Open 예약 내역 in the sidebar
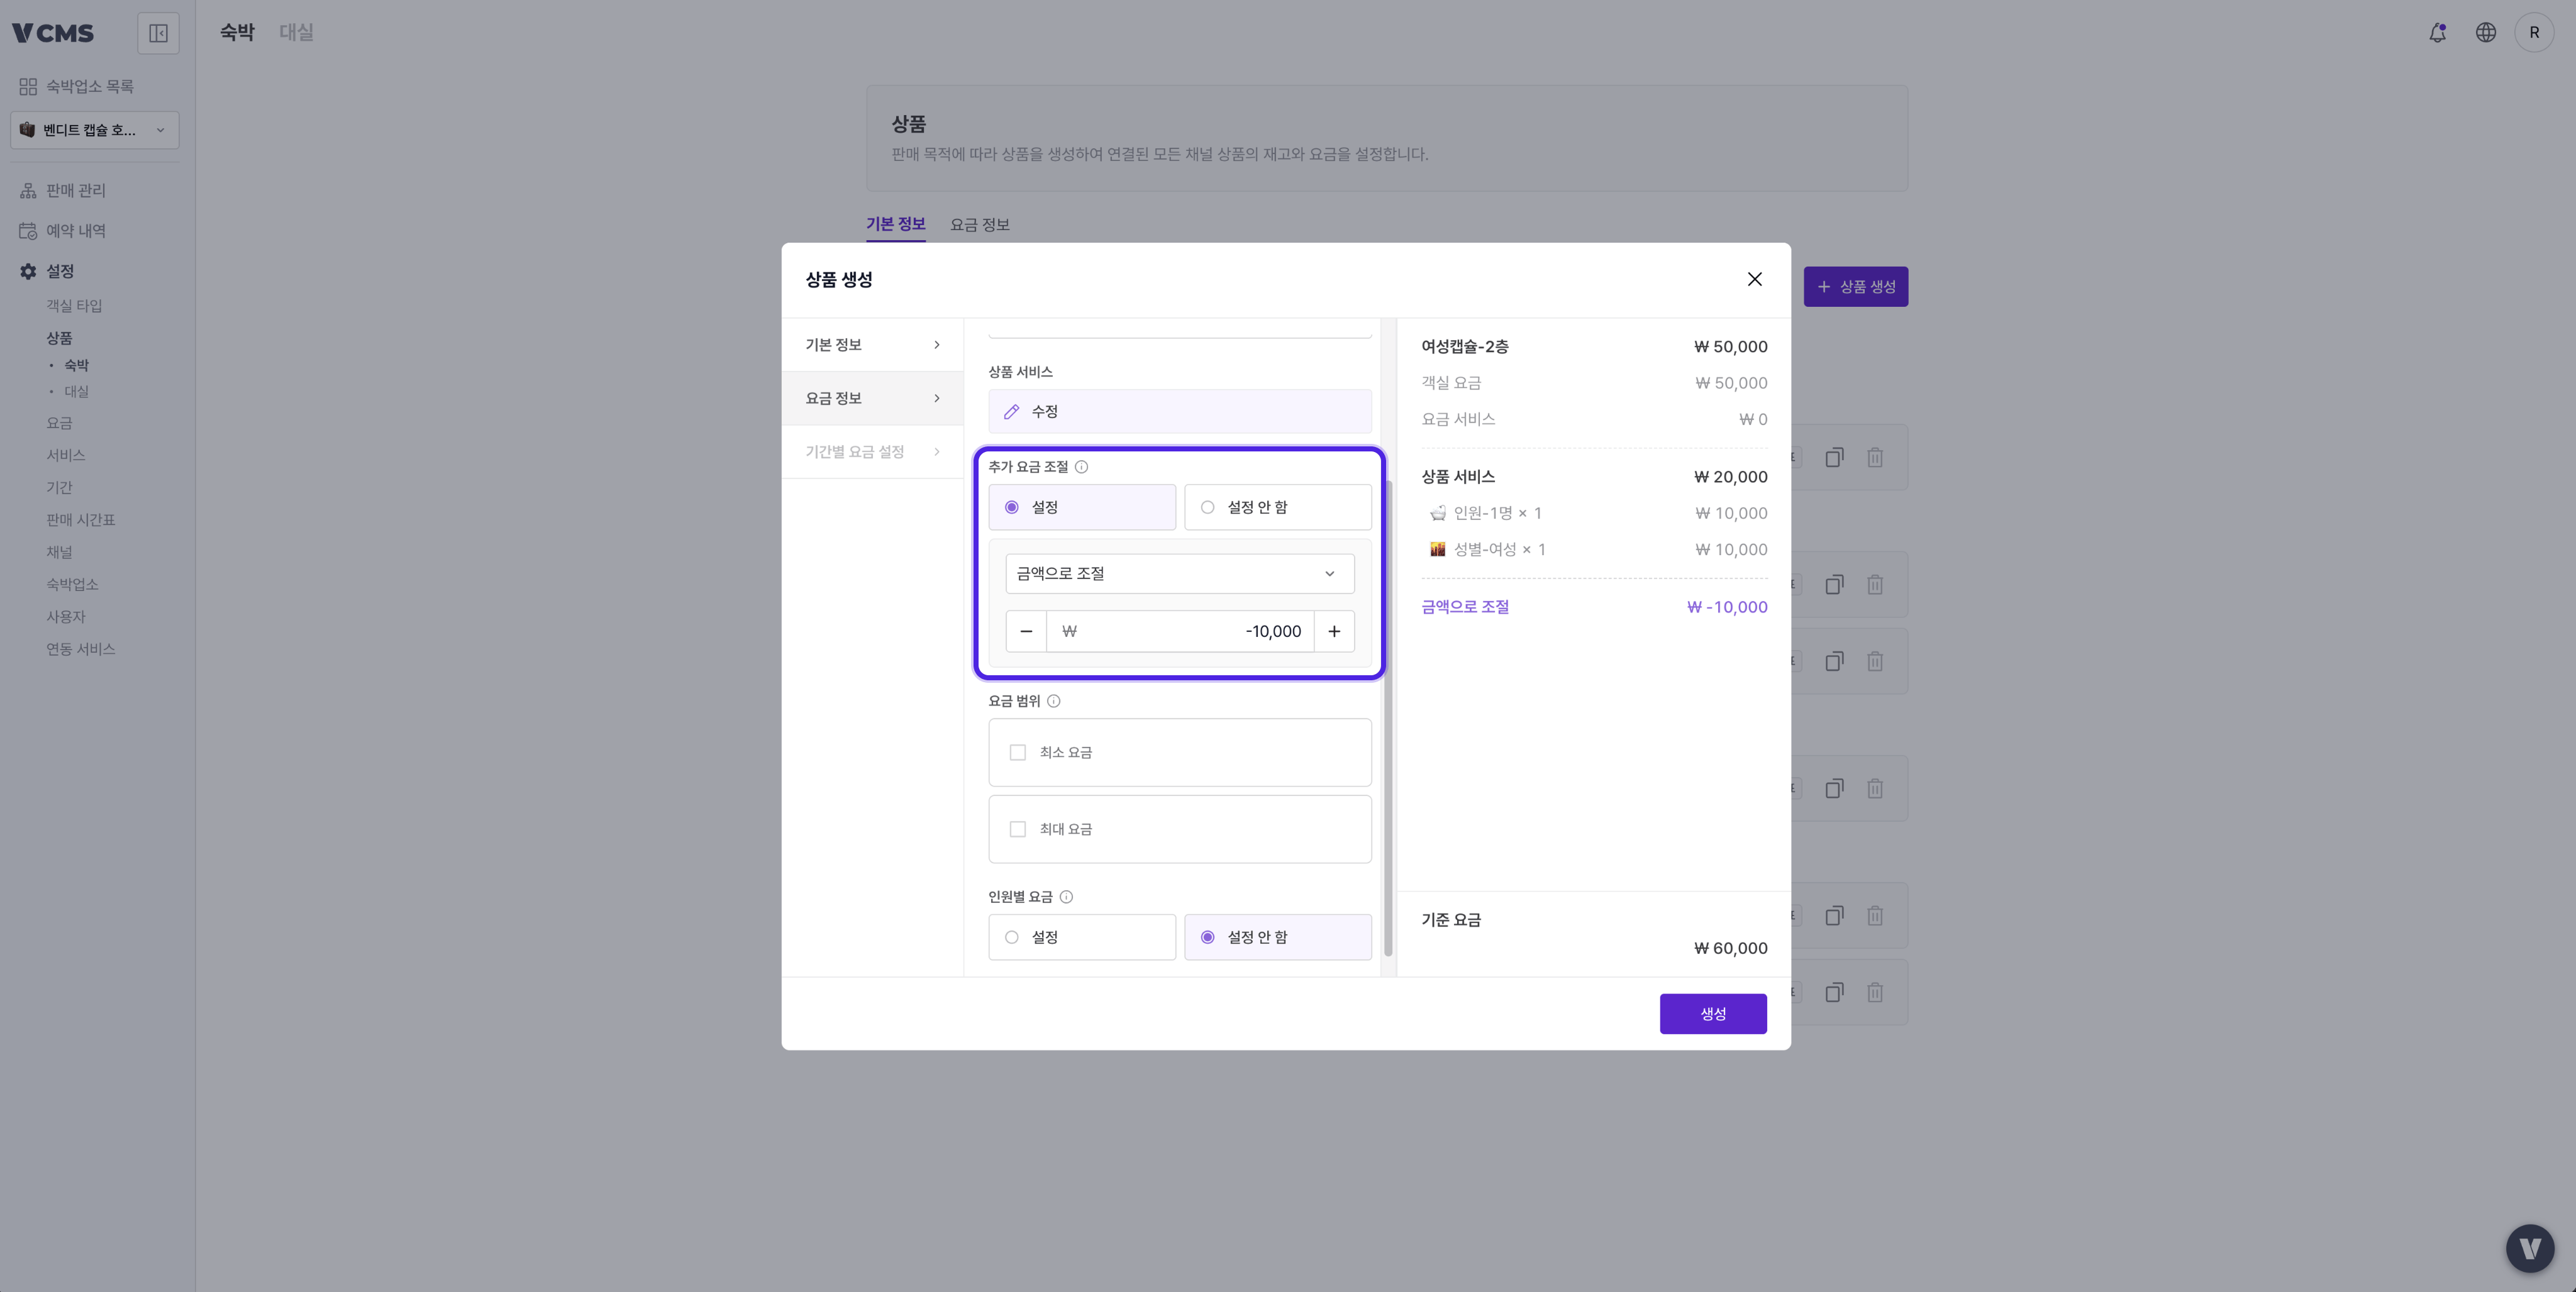2576x1292 pixels. point(62,231)
